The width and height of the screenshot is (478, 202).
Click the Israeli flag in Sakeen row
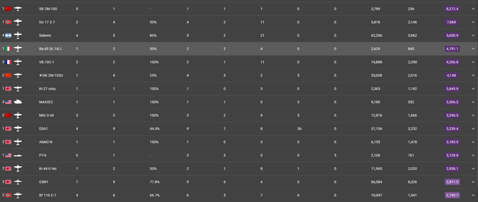click(8, 35)
